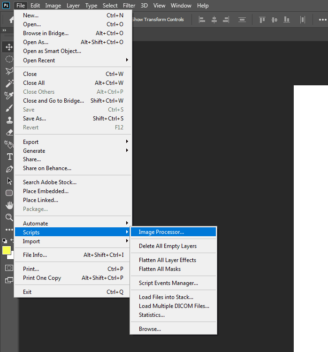
Task: Choose Image Processor from Scripts submenu
Action: pos(173,232)
